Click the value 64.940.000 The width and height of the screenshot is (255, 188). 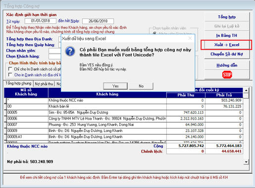coord(195,125)
